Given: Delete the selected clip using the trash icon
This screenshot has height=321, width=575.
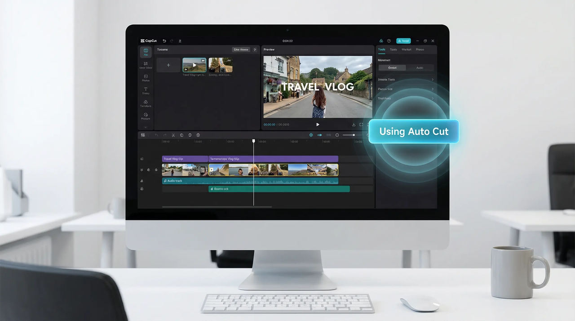Looking at the screenshot, I should tap(199, 135).
